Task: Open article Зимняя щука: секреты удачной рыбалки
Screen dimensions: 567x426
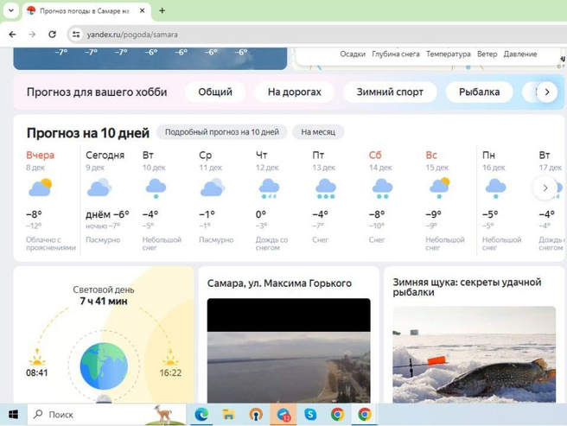Action: [467, 287]
